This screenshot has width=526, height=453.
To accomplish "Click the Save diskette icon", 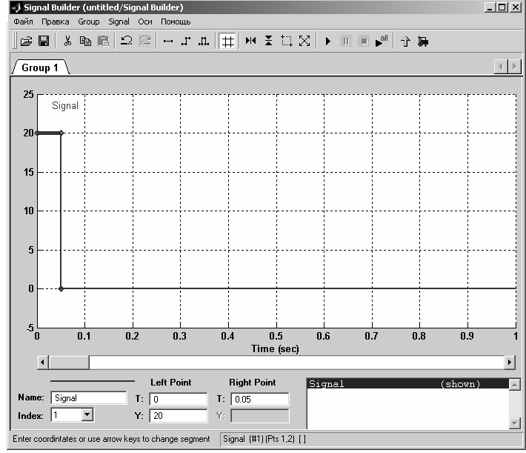I will pyautogui.click(x=44, y=42).
